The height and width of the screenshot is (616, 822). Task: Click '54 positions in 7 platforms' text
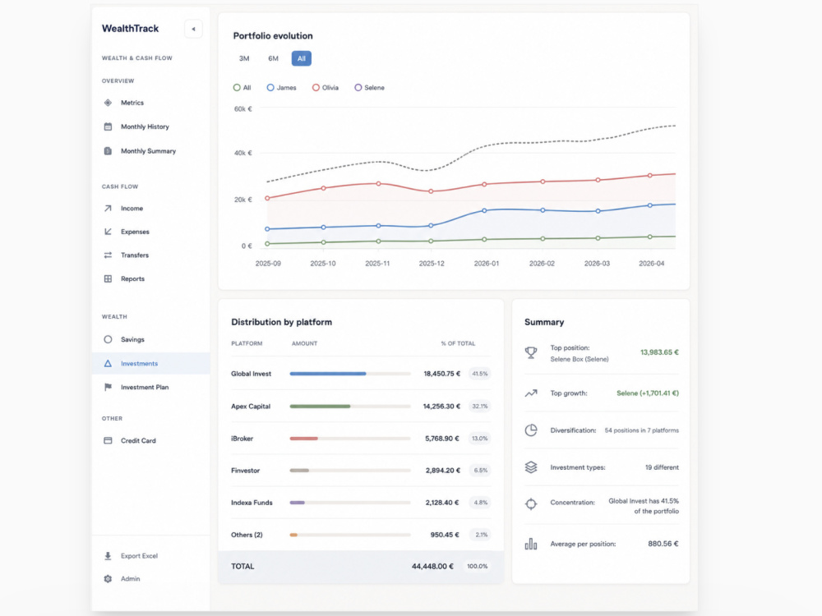[x=642, y=430]
